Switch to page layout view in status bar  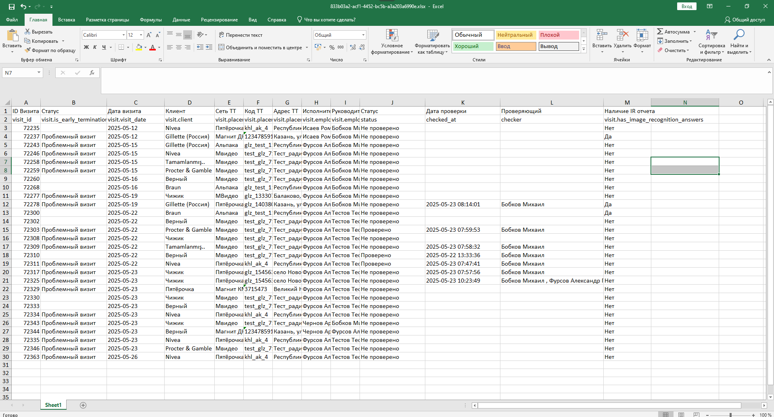pyautogui.click(x=681, y=415)
